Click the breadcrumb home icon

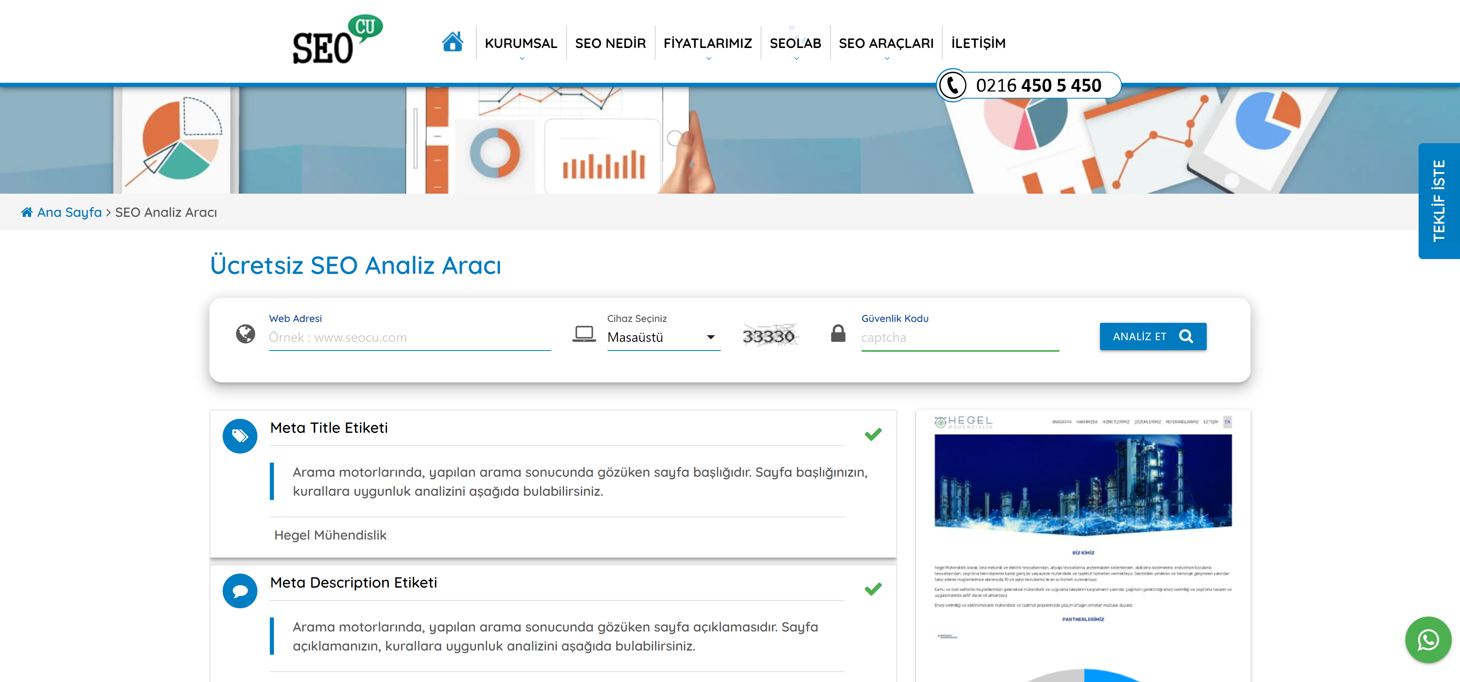click(26, 212)
